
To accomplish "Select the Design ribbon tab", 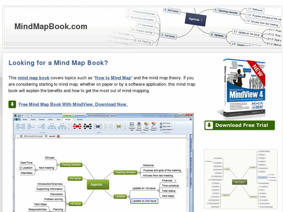I will point(68,119).
